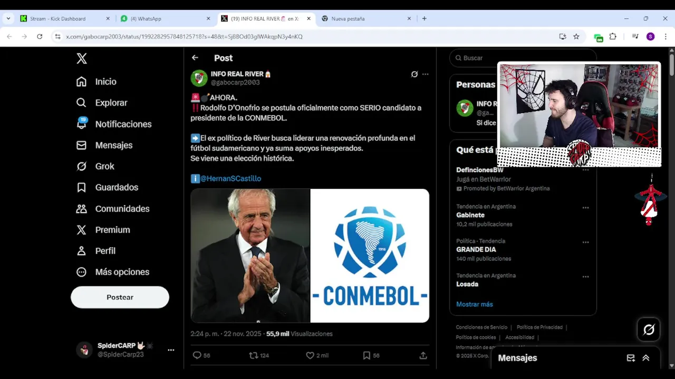The image size is (675, 379).
Task: Click browser back arrow
Action: coord(9,36)
